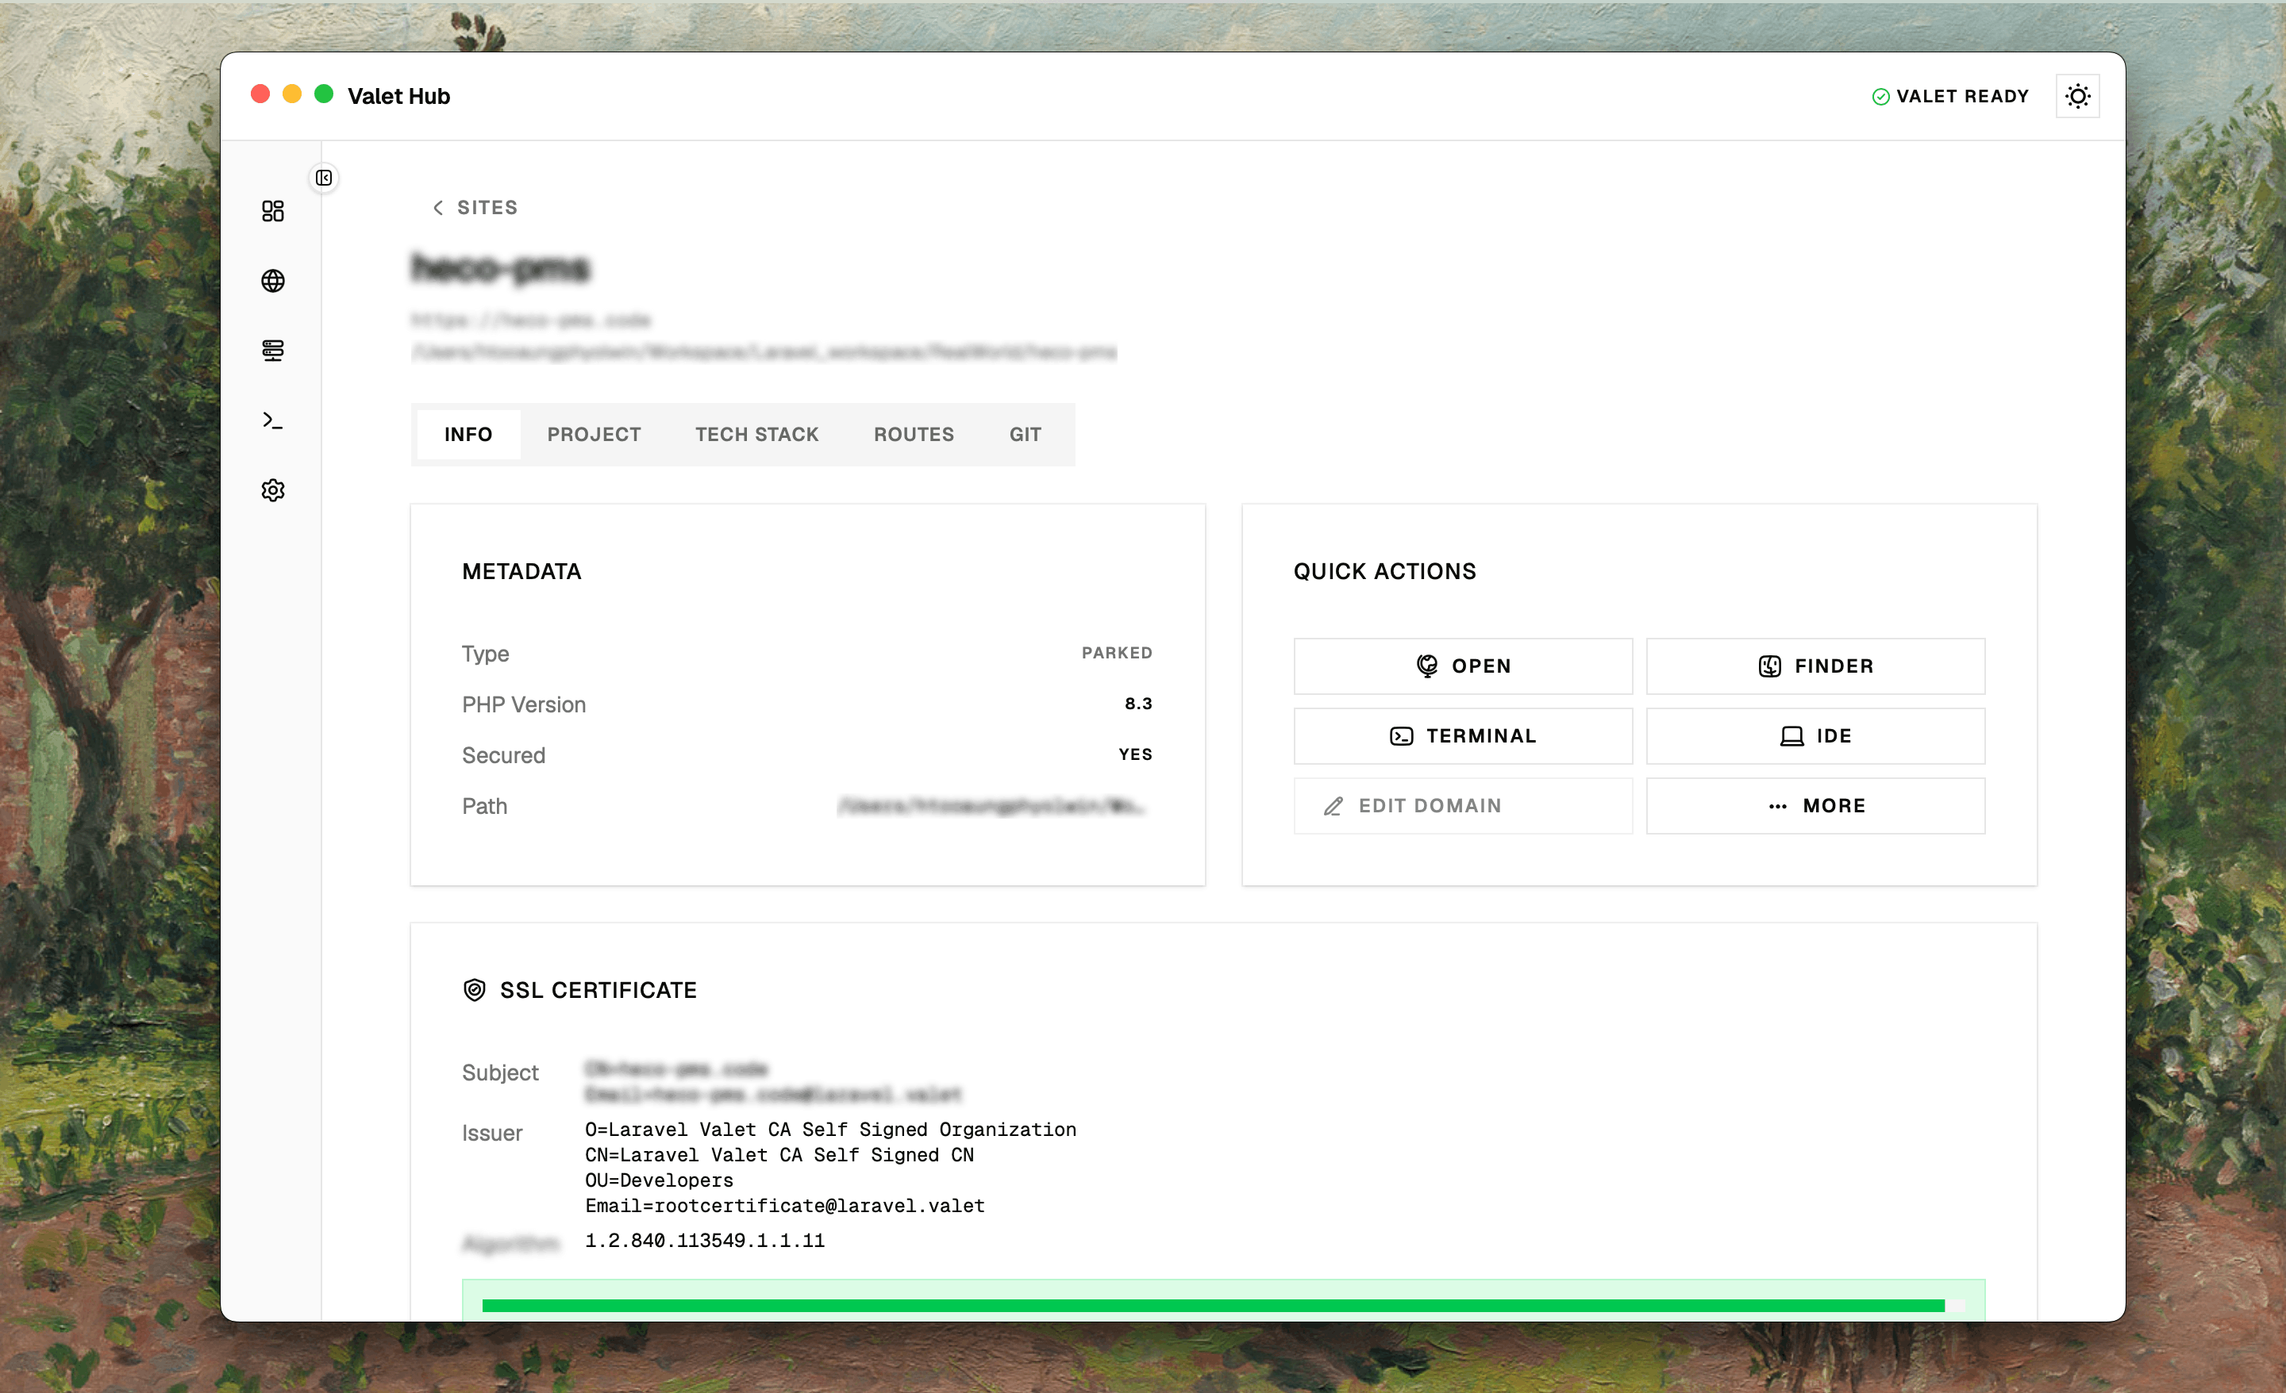This screenshot has height=1393, width=2286.
Task: Open the Sites globe icon in sidebar
Action: [273, 281]
